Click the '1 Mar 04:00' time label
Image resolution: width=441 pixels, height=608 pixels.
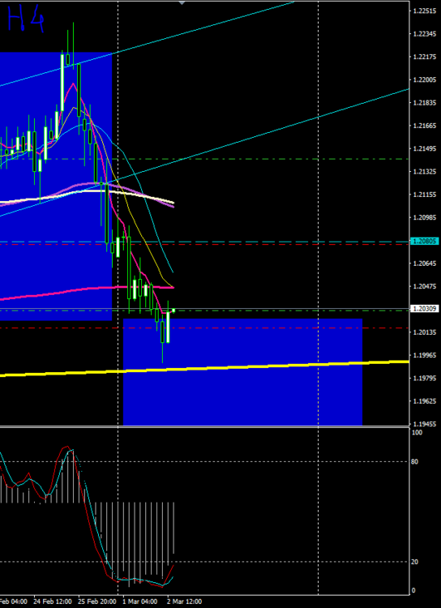140,602
